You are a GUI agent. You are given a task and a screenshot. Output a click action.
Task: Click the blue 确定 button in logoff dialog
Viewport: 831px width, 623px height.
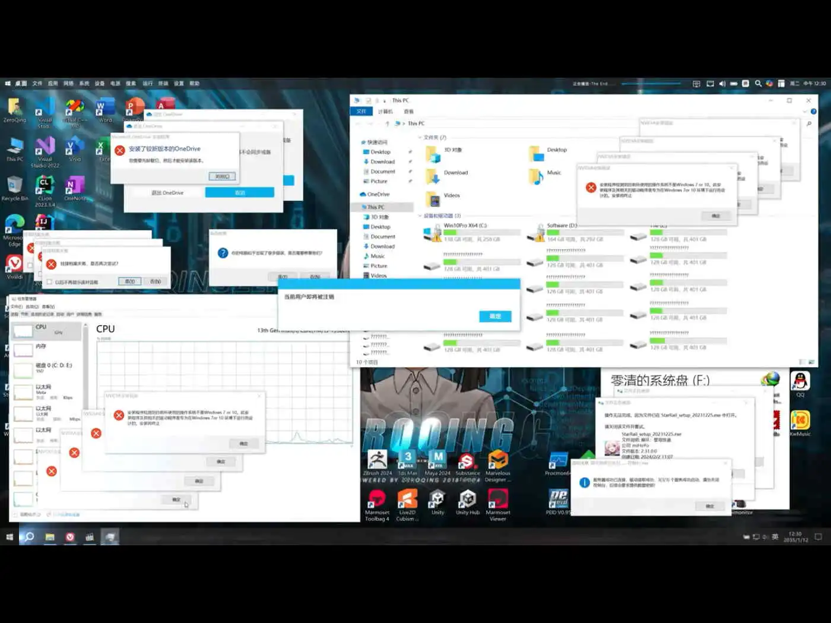click(x=495, y=316)
